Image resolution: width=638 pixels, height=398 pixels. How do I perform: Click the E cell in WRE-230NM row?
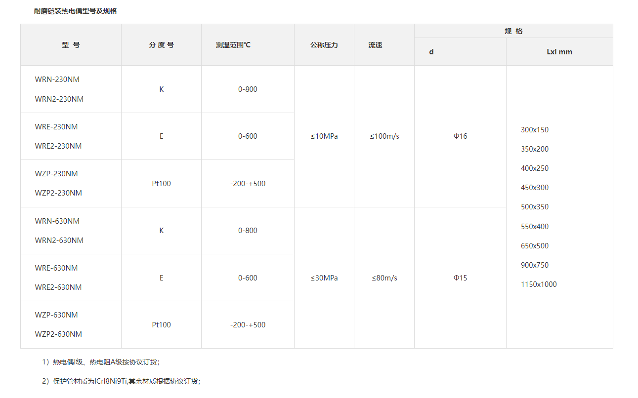tap(161, 136)
